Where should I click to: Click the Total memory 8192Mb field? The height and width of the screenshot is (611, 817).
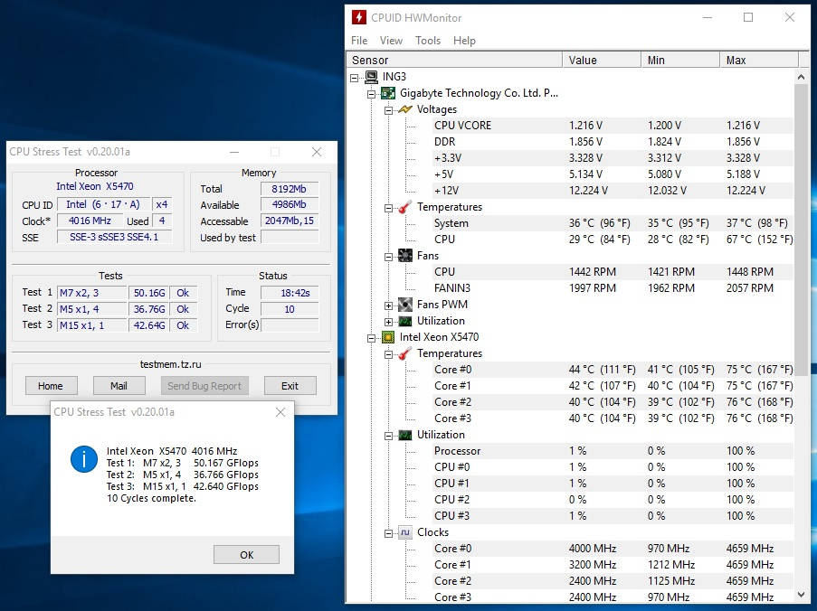click(x=290, y=188)
